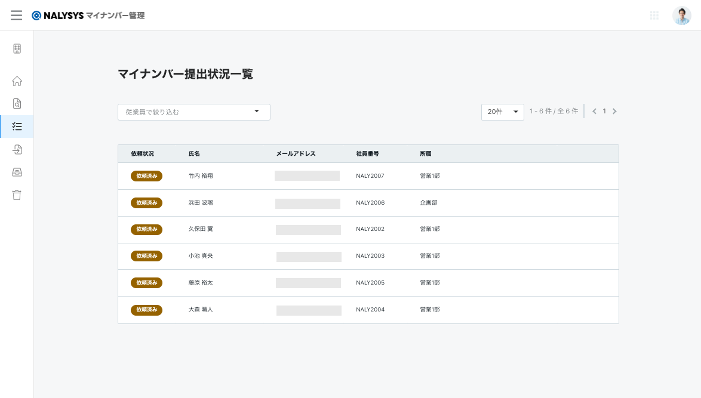Click employee number NALY2005
The height and width of the screenshot is (398, 701).
[x=370, y=283]
